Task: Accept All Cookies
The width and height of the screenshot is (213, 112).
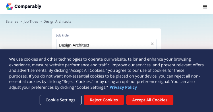Action: pyautogui.click(x=150, y=100)
